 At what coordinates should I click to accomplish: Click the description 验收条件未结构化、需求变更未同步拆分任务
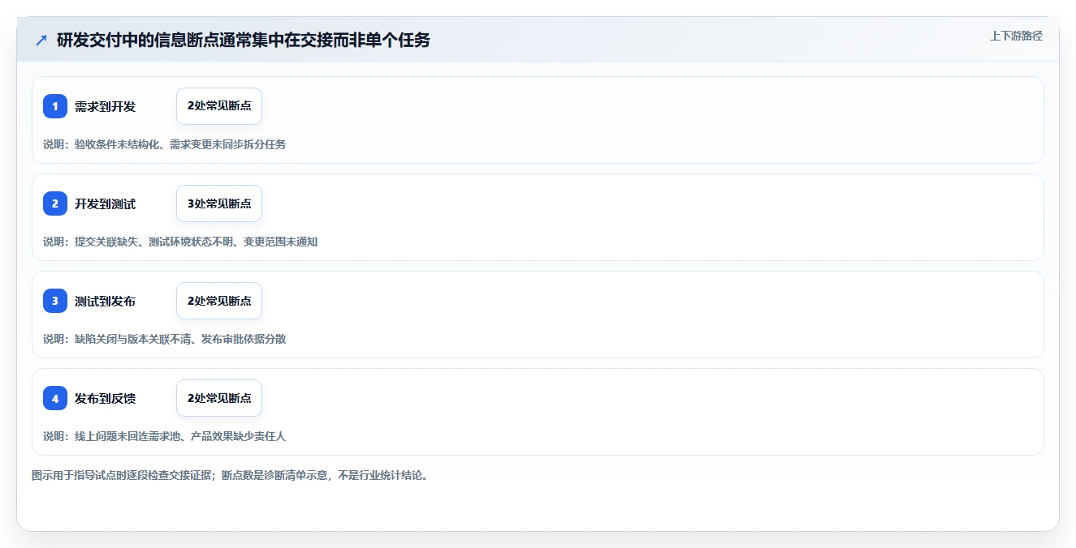click(180, 144)
